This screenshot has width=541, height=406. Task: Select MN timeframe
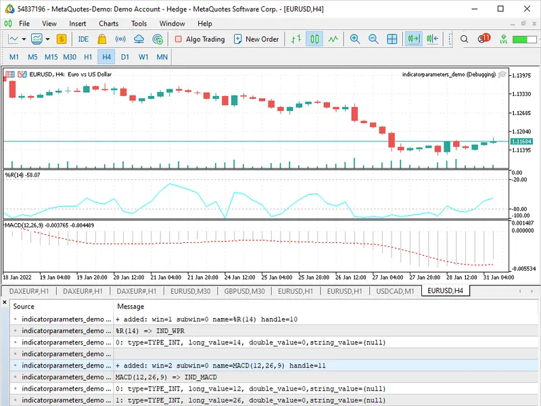click(x=162, y=57)
